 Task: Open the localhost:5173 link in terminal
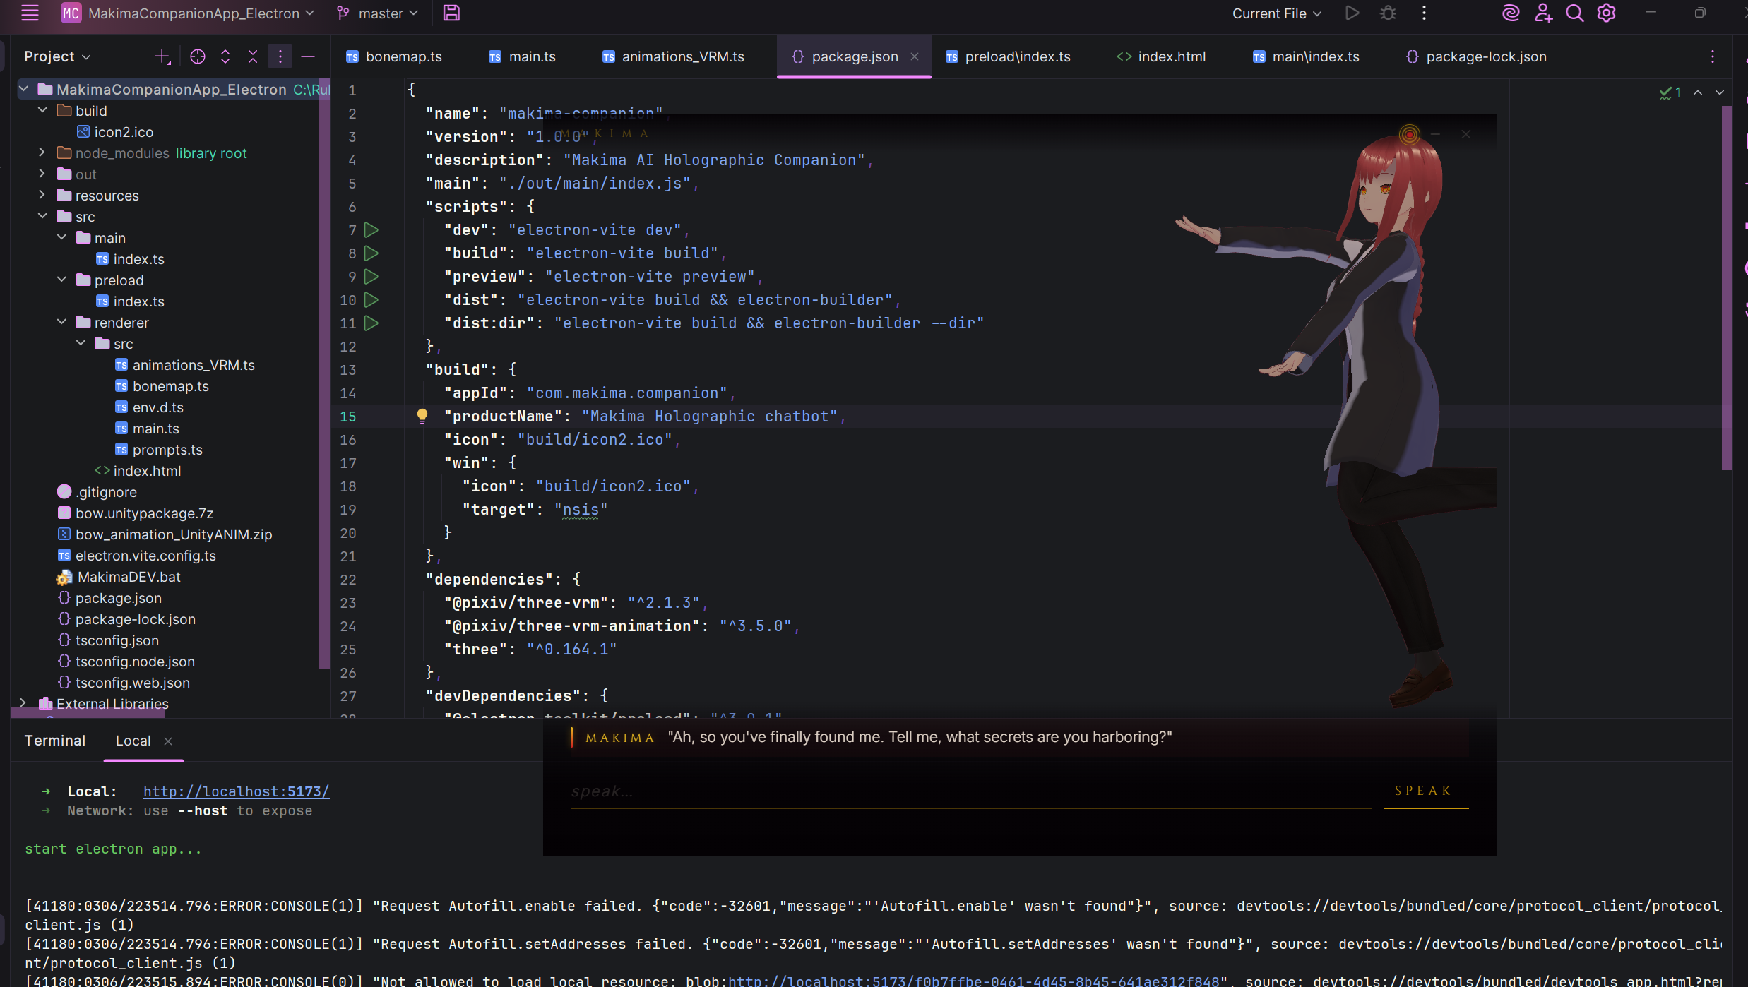(236, 791)
